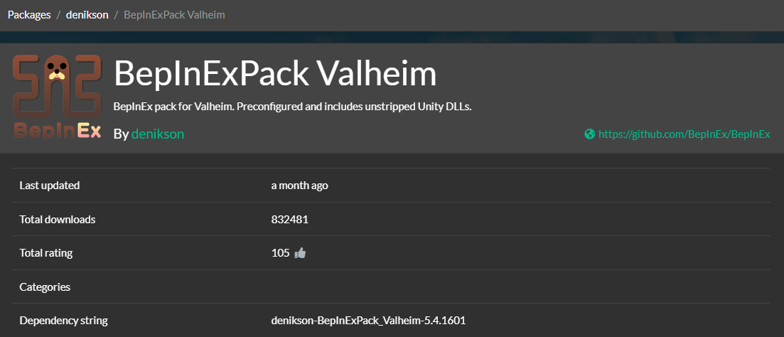Click the Total downloads label
784x337 pixels.
click(x=58, y=220)
